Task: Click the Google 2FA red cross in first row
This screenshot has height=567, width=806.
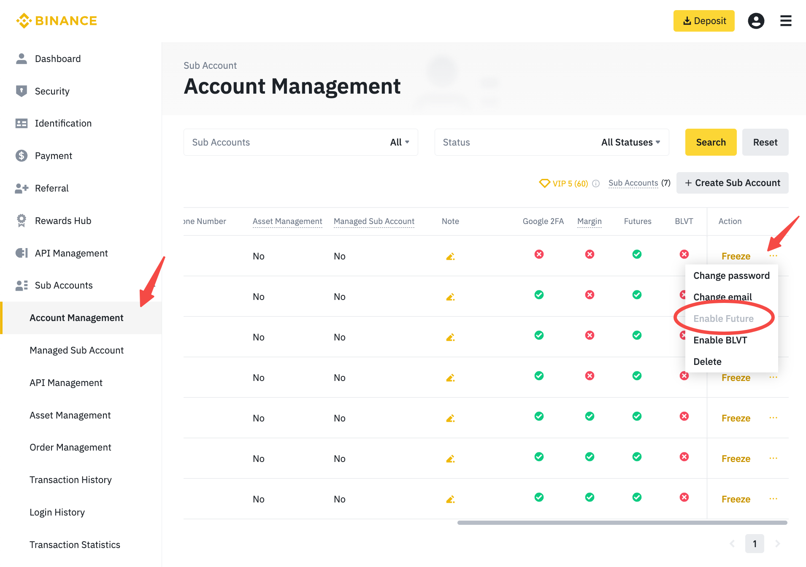Action: (539, 254)
